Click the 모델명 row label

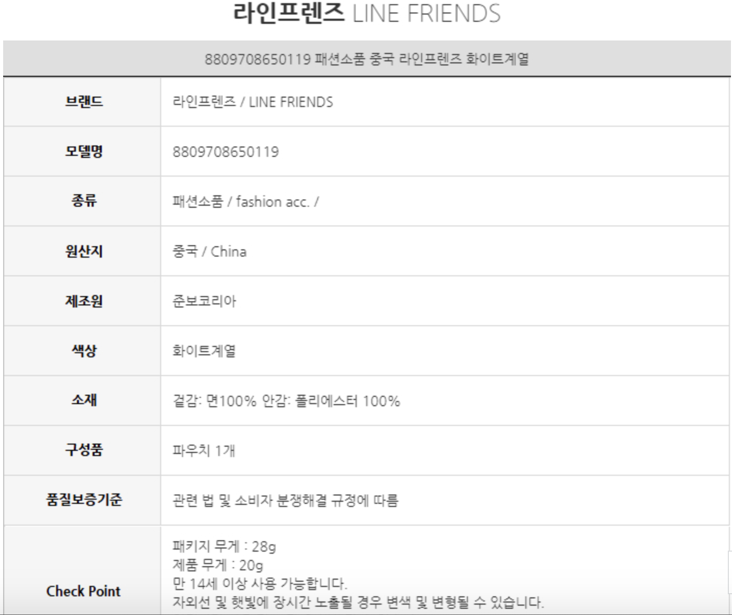84,151
